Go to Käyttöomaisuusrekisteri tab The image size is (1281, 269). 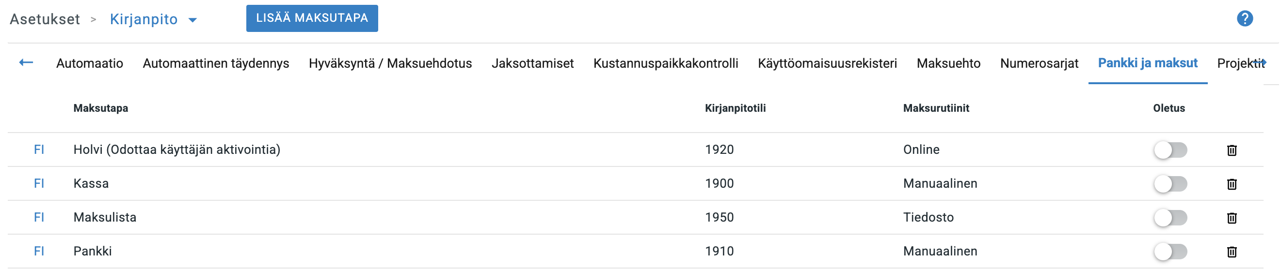click(827, 63)
